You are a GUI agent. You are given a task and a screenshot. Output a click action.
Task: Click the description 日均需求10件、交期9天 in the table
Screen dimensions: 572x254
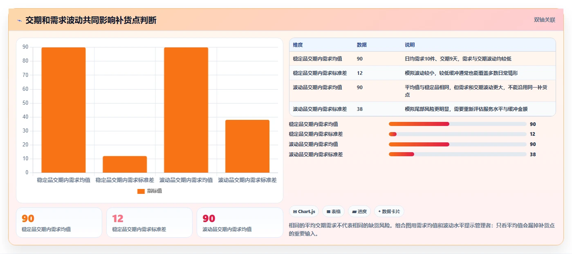pos(458,59)
